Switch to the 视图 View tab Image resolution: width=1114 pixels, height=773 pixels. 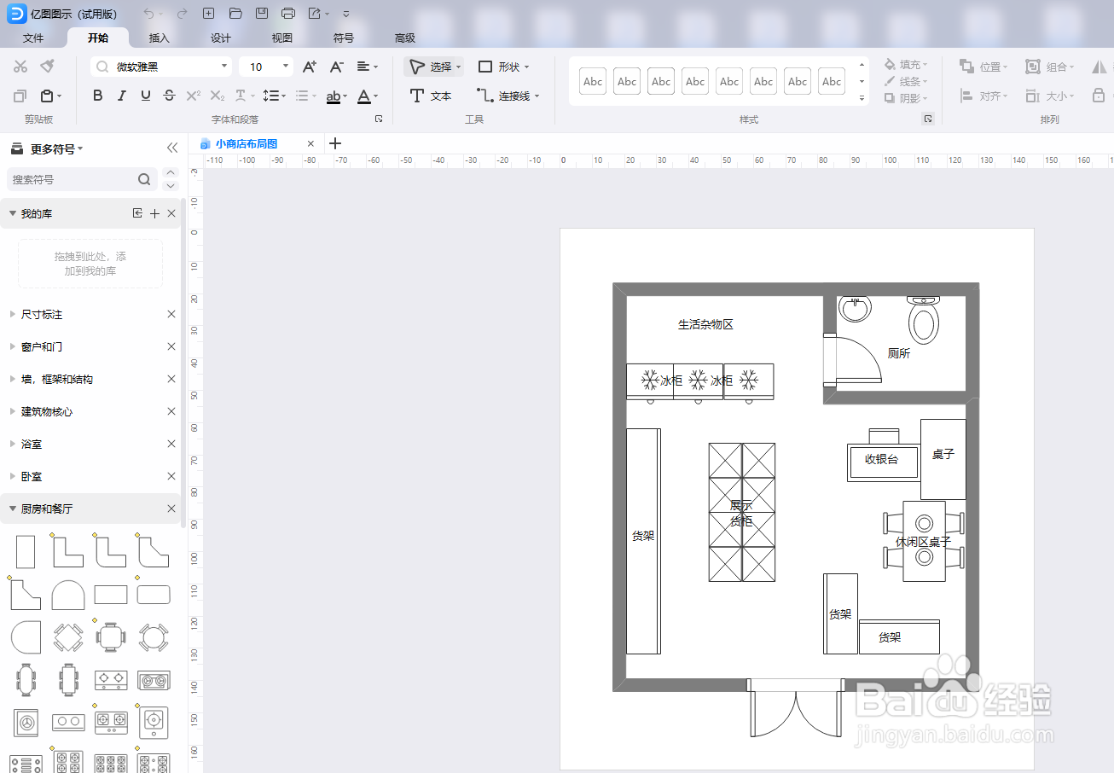pos(282,38)
